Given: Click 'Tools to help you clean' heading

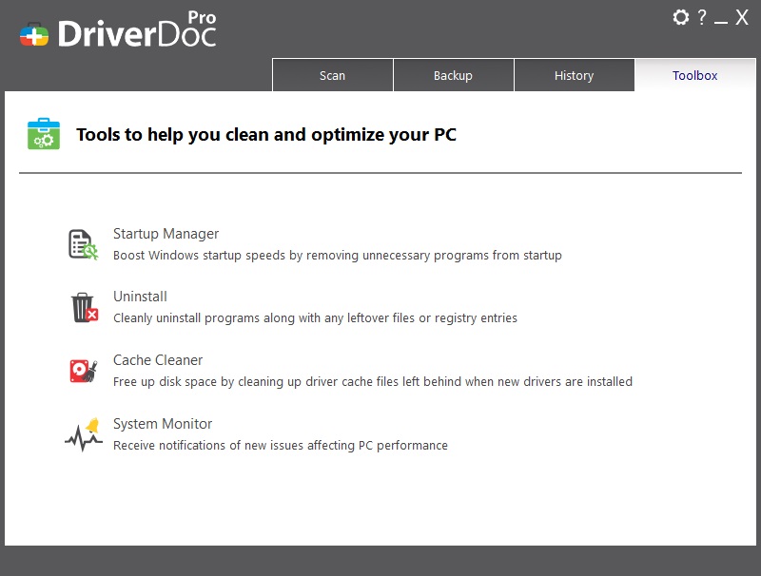Looking at the screenshot, I should tap(266, 134).
